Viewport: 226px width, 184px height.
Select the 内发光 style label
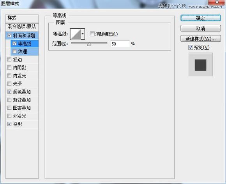tap(19, 76)
